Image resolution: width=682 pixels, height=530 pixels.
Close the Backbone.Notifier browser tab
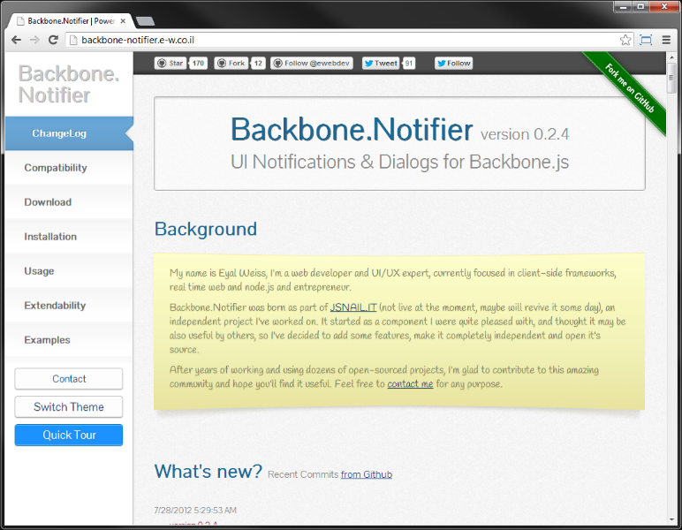tap(123, 21)
